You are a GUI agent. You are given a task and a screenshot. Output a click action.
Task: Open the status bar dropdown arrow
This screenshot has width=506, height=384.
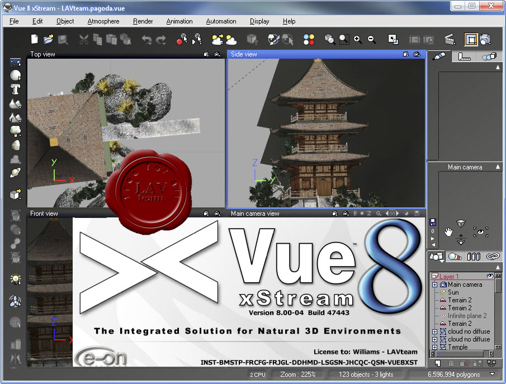point(493,374)
